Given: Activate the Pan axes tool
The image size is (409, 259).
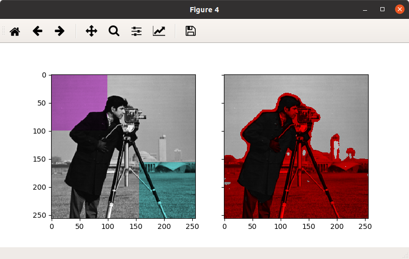Looking at the screenshot, I should point(92,31).
